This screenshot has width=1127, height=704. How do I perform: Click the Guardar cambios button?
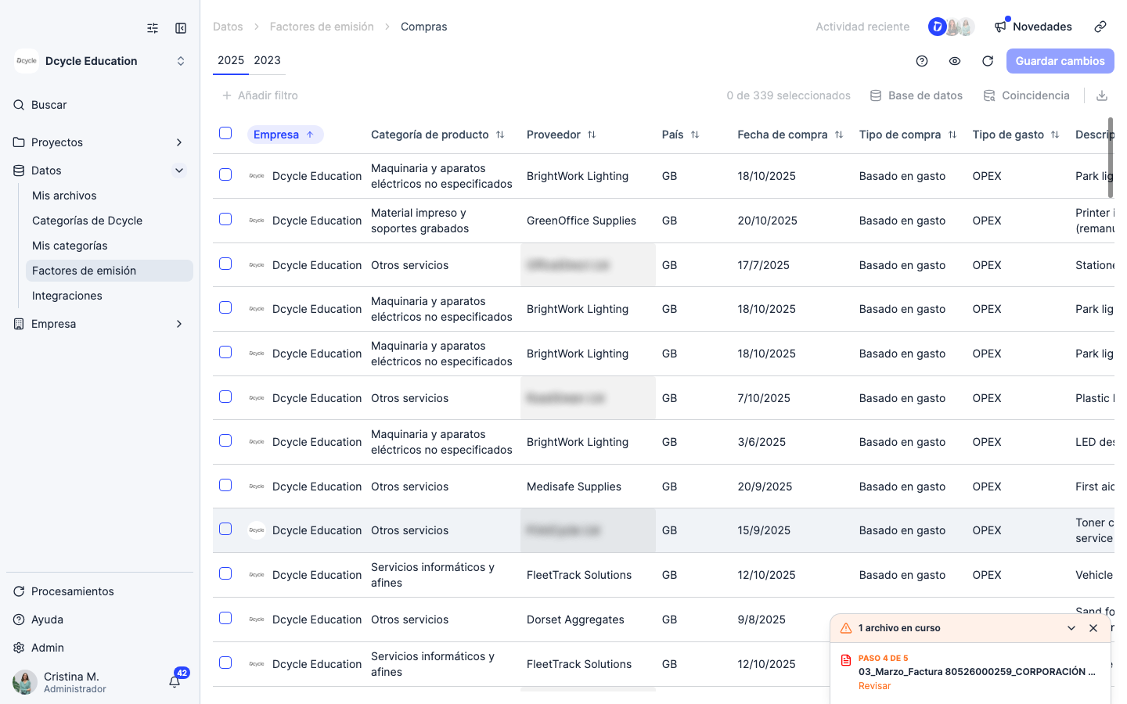(x=1060, y=61)
